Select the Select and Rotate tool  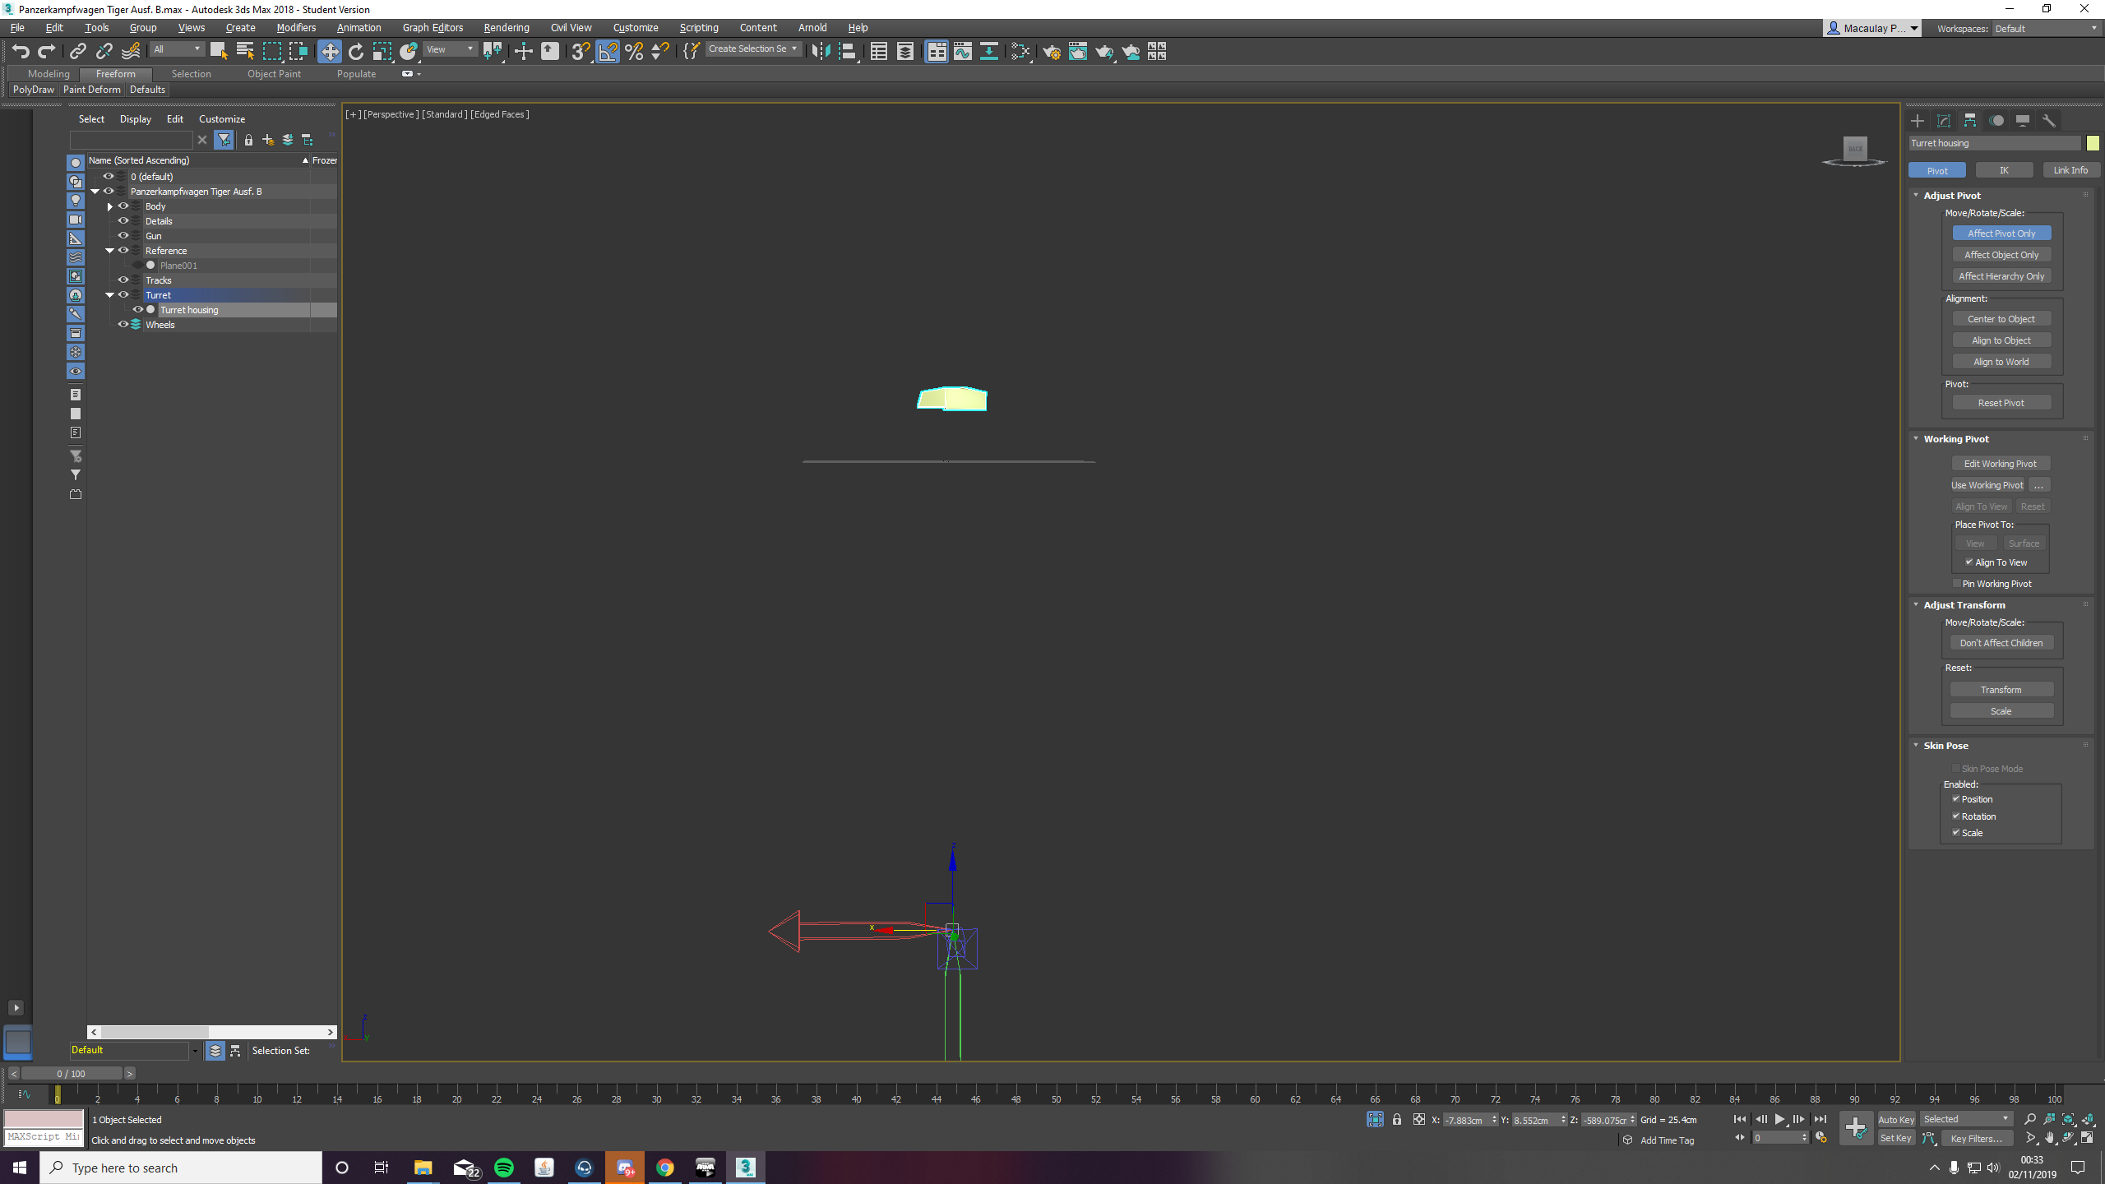355,52
